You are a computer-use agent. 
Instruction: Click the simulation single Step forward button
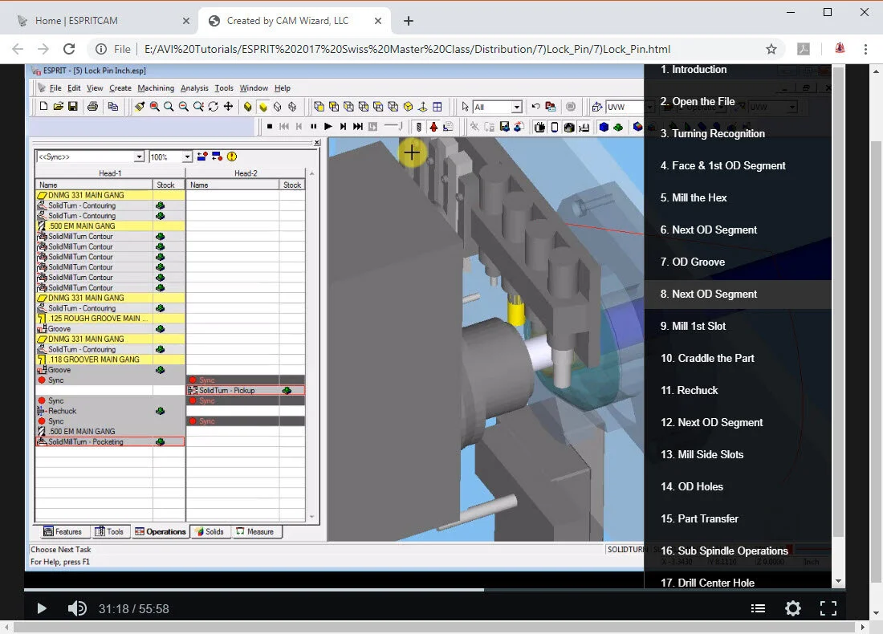(x=343, y=127)
